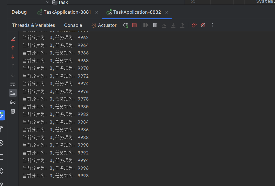Toggle soft-wrap in console output
Screen dimensions: 275x186
(13, 84)
